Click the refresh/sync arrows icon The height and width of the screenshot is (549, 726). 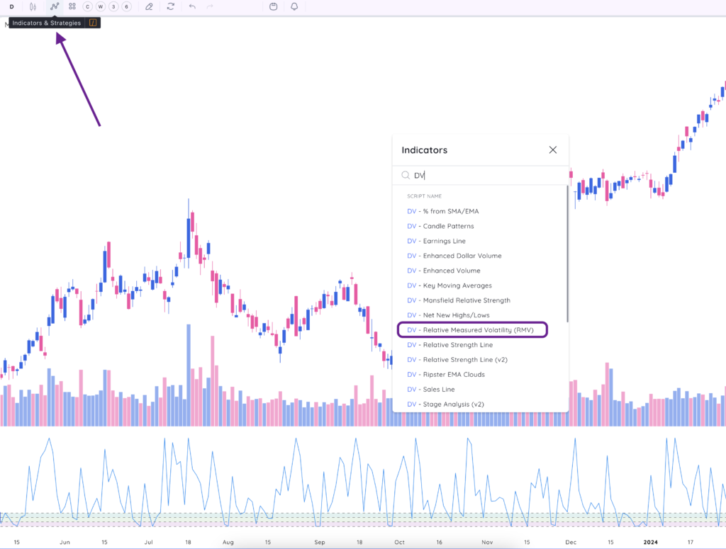coord(170,7)
